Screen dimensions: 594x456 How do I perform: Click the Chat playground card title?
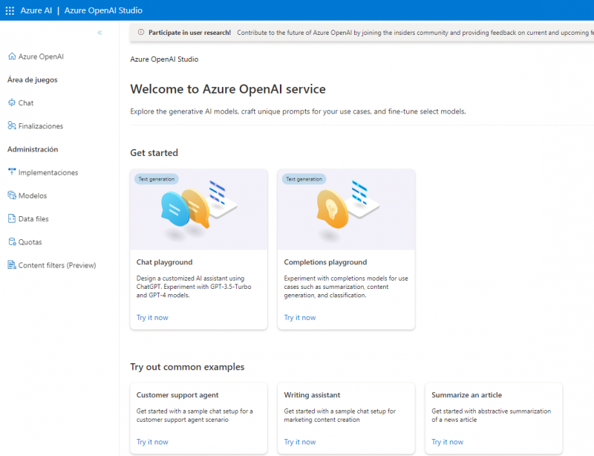point(164,262)
